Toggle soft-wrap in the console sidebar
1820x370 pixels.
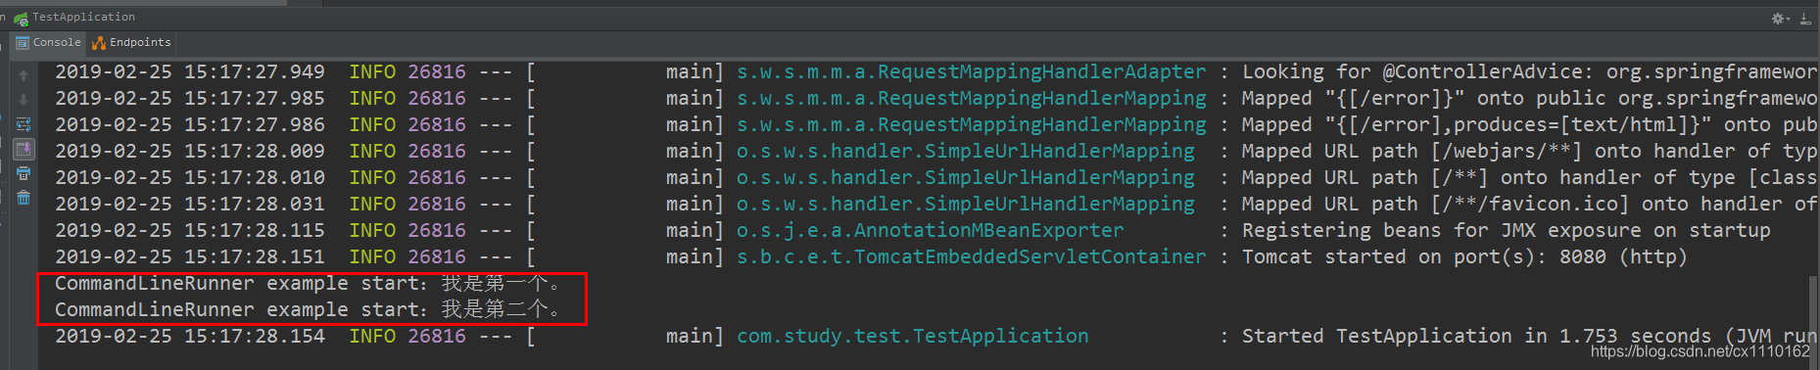24,124
